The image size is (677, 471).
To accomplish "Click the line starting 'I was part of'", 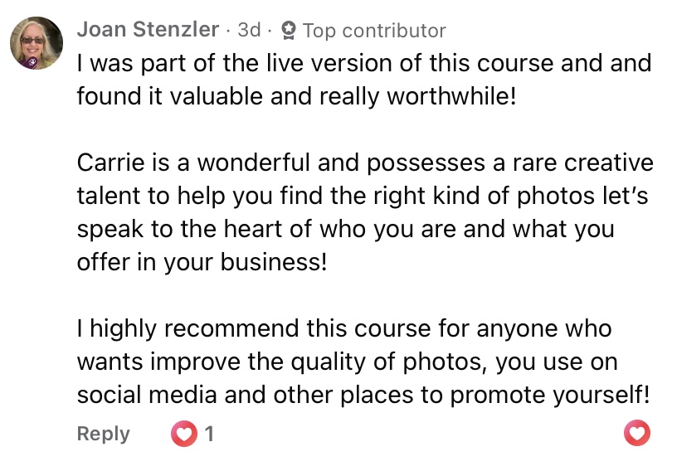I will pyautogui.click(x=363, y=63).
